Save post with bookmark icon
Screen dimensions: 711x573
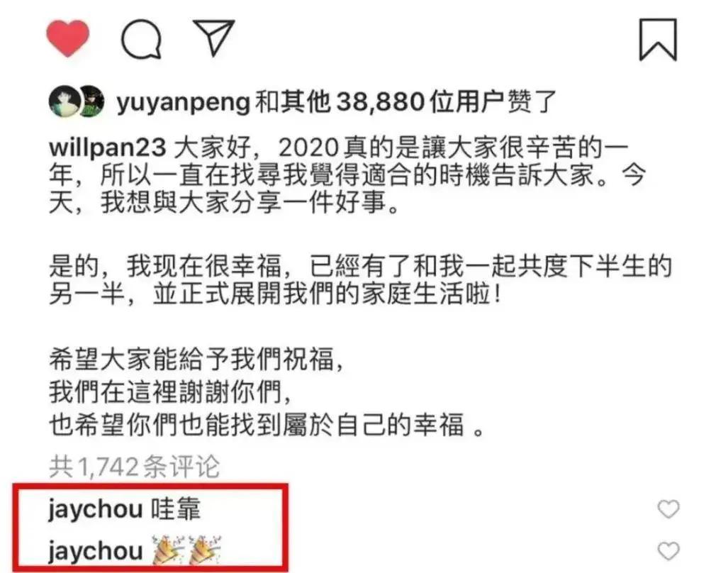click(658, 40)
